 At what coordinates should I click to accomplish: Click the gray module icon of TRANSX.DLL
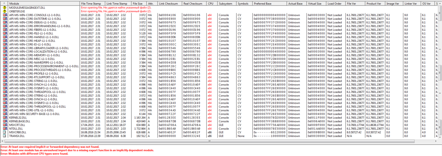(5, 136)
